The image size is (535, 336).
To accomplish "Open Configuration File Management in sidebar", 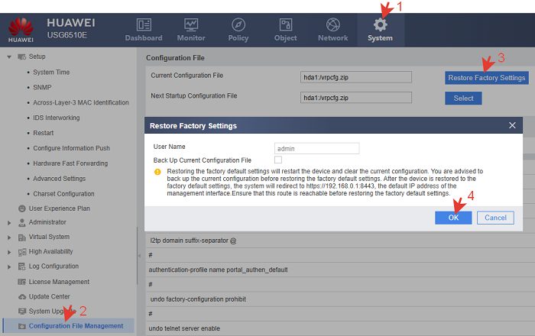I will (76, 326).
